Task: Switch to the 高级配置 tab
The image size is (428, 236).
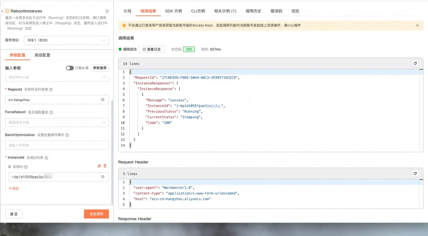Action: [42, 55]
